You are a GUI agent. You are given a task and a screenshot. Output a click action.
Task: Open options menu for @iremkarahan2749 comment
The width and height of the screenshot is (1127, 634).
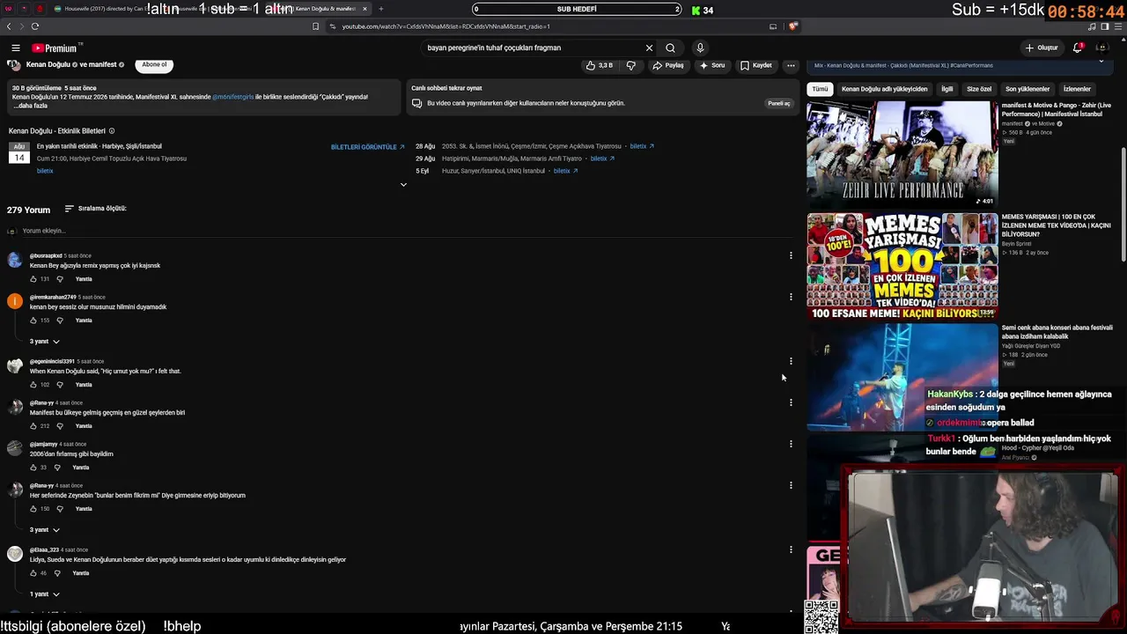pyautogui.click(x=791, y=297)
